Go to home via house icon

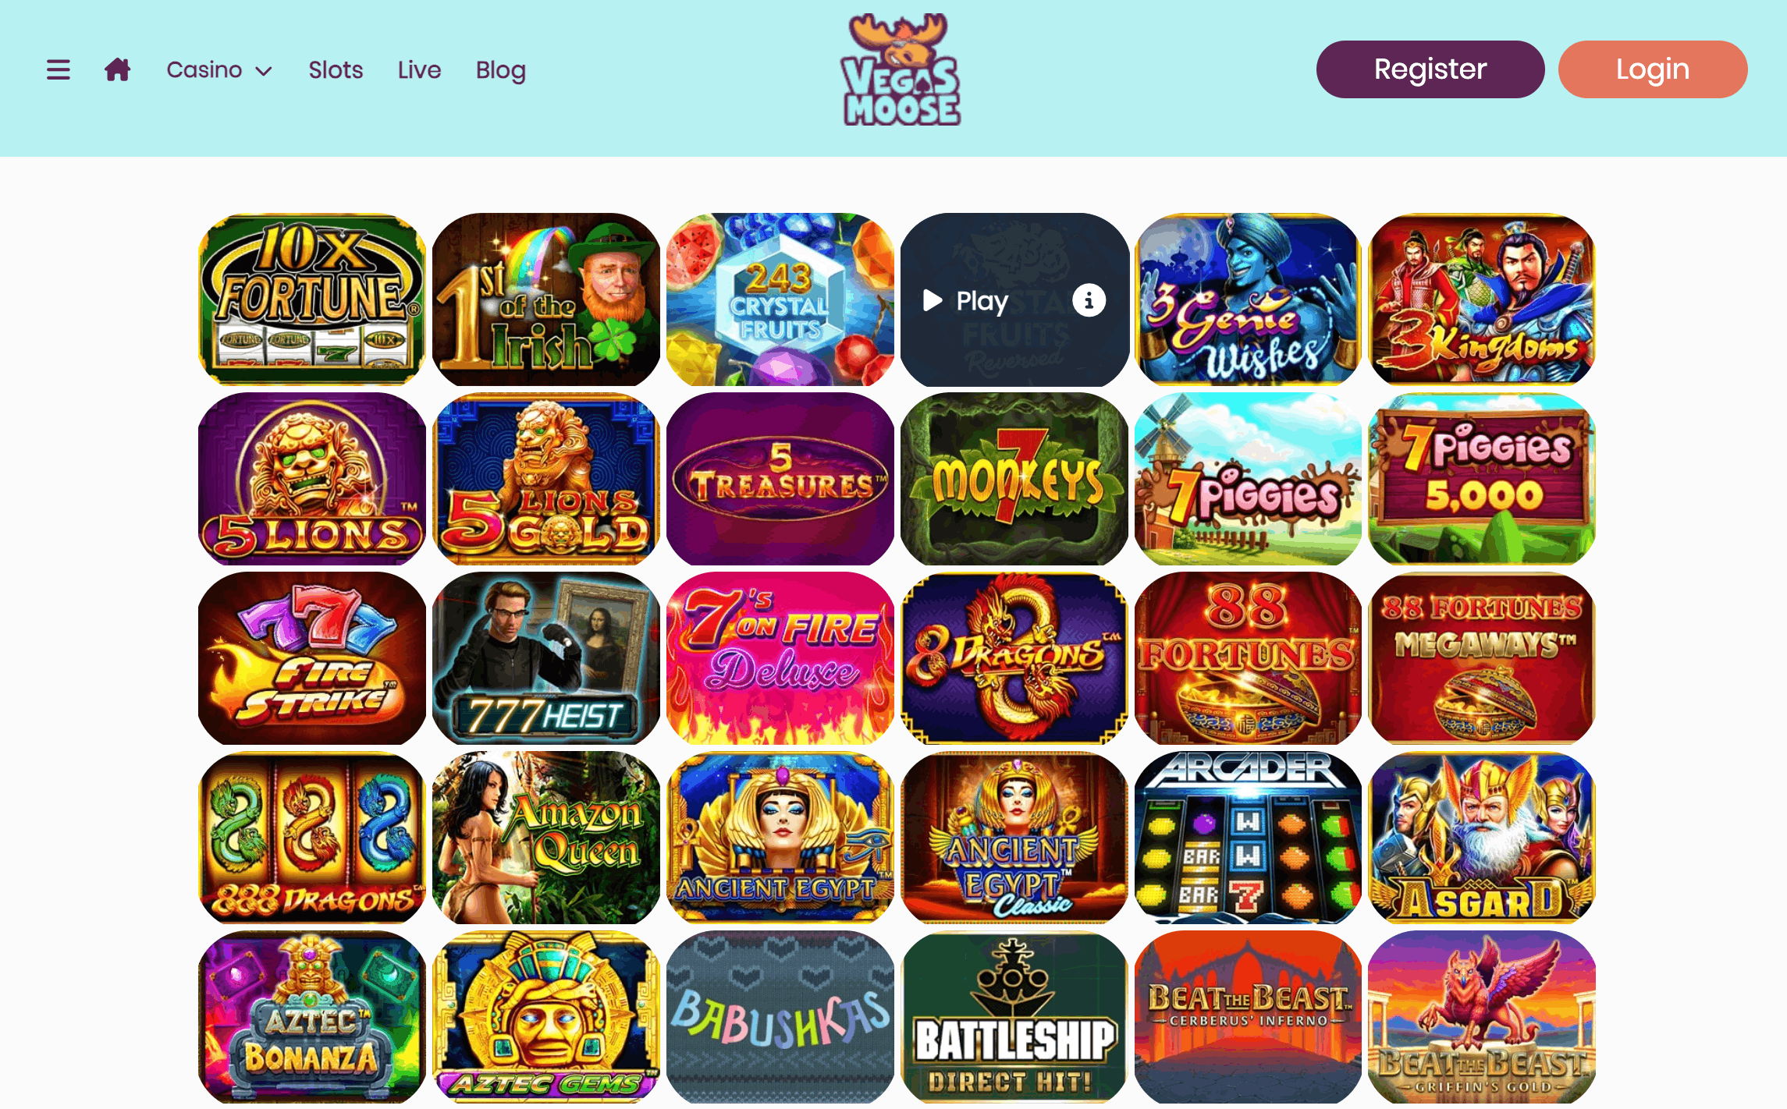pyautogui.click(x=118, y=69)
